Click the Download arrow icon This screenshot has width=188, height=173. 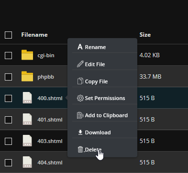(80, 132)
